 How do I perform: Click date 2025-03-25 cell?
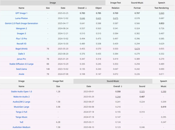coord(63,13)
